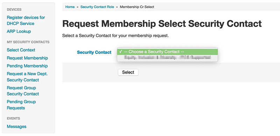
Task: Click the Select button
Action: [x=128, y=72]
